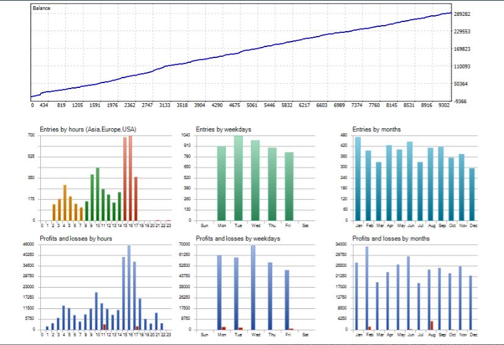Select the Wed bar in Entries by weekdays
504x345 pixels.
pyautogui.click(x=255, y=180)
